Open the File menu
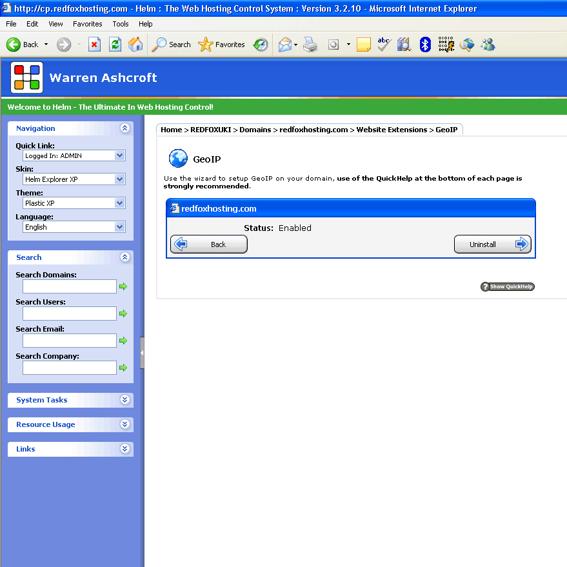Screen dimensions: 567x567 point(11,24)
